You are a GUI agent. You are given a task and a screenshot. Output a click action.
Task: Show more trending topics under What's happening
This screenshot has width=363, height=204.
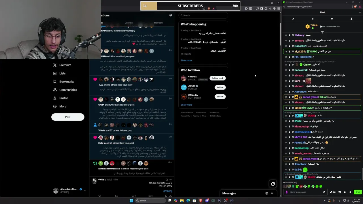coord(186,60)
